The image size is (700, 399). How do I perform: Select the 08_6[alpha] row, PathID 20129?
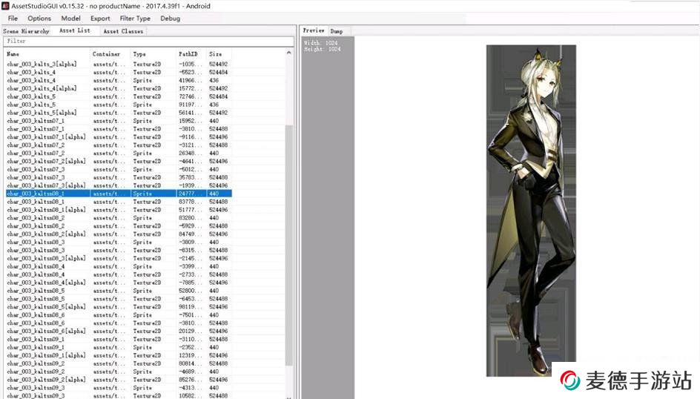119,332
